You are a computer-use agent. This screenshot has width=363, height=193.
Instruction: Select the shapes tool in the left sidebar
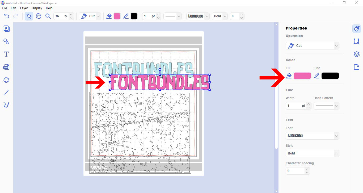tap(6, 41)
